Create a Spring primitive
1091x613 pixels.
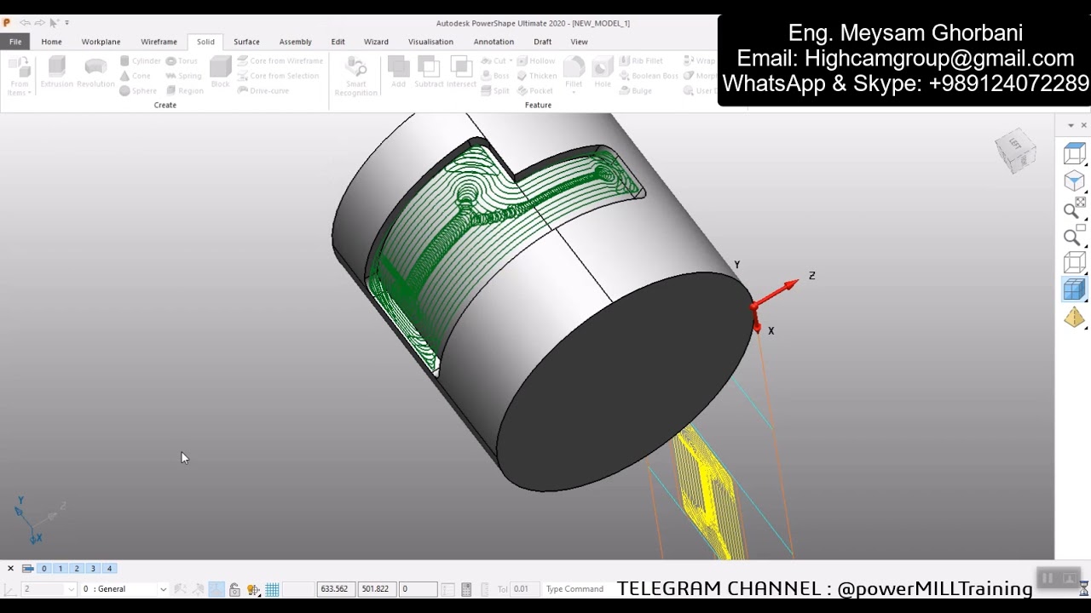point(183,76)
